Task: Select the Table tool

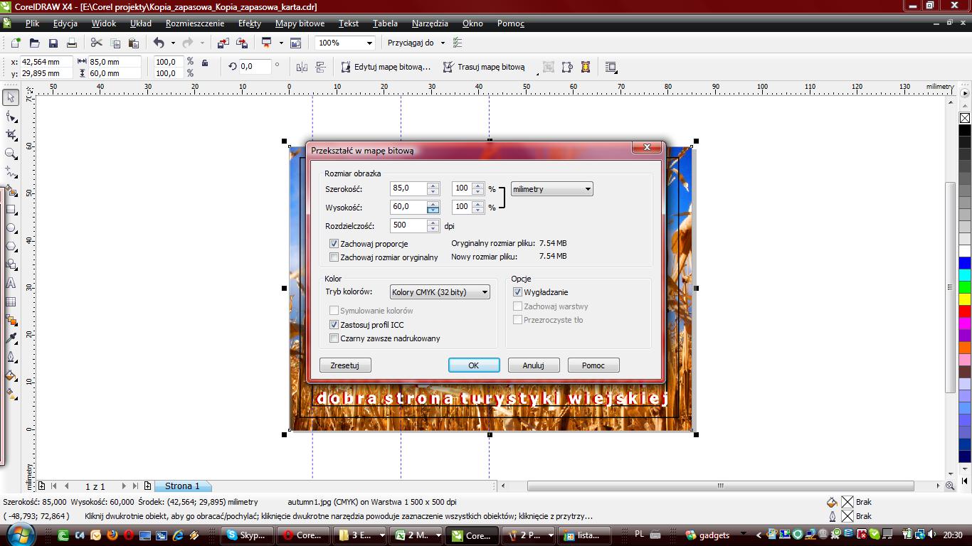Action: pos(11,301)
